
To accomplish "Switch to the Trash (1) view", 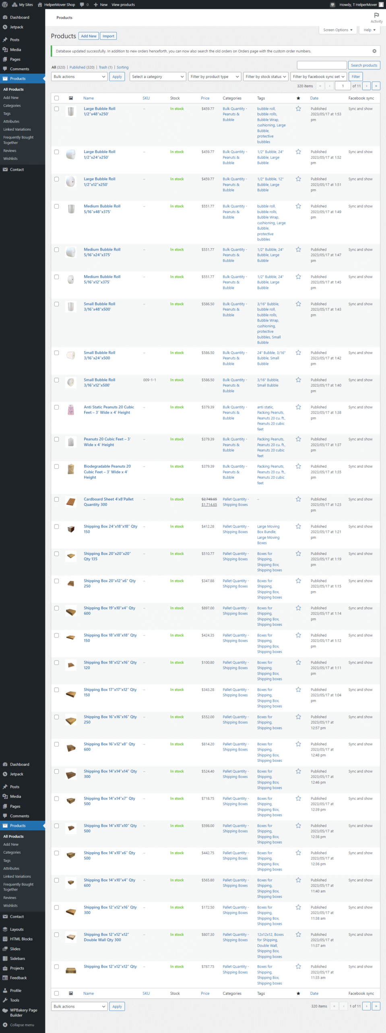I will point(105,67).
